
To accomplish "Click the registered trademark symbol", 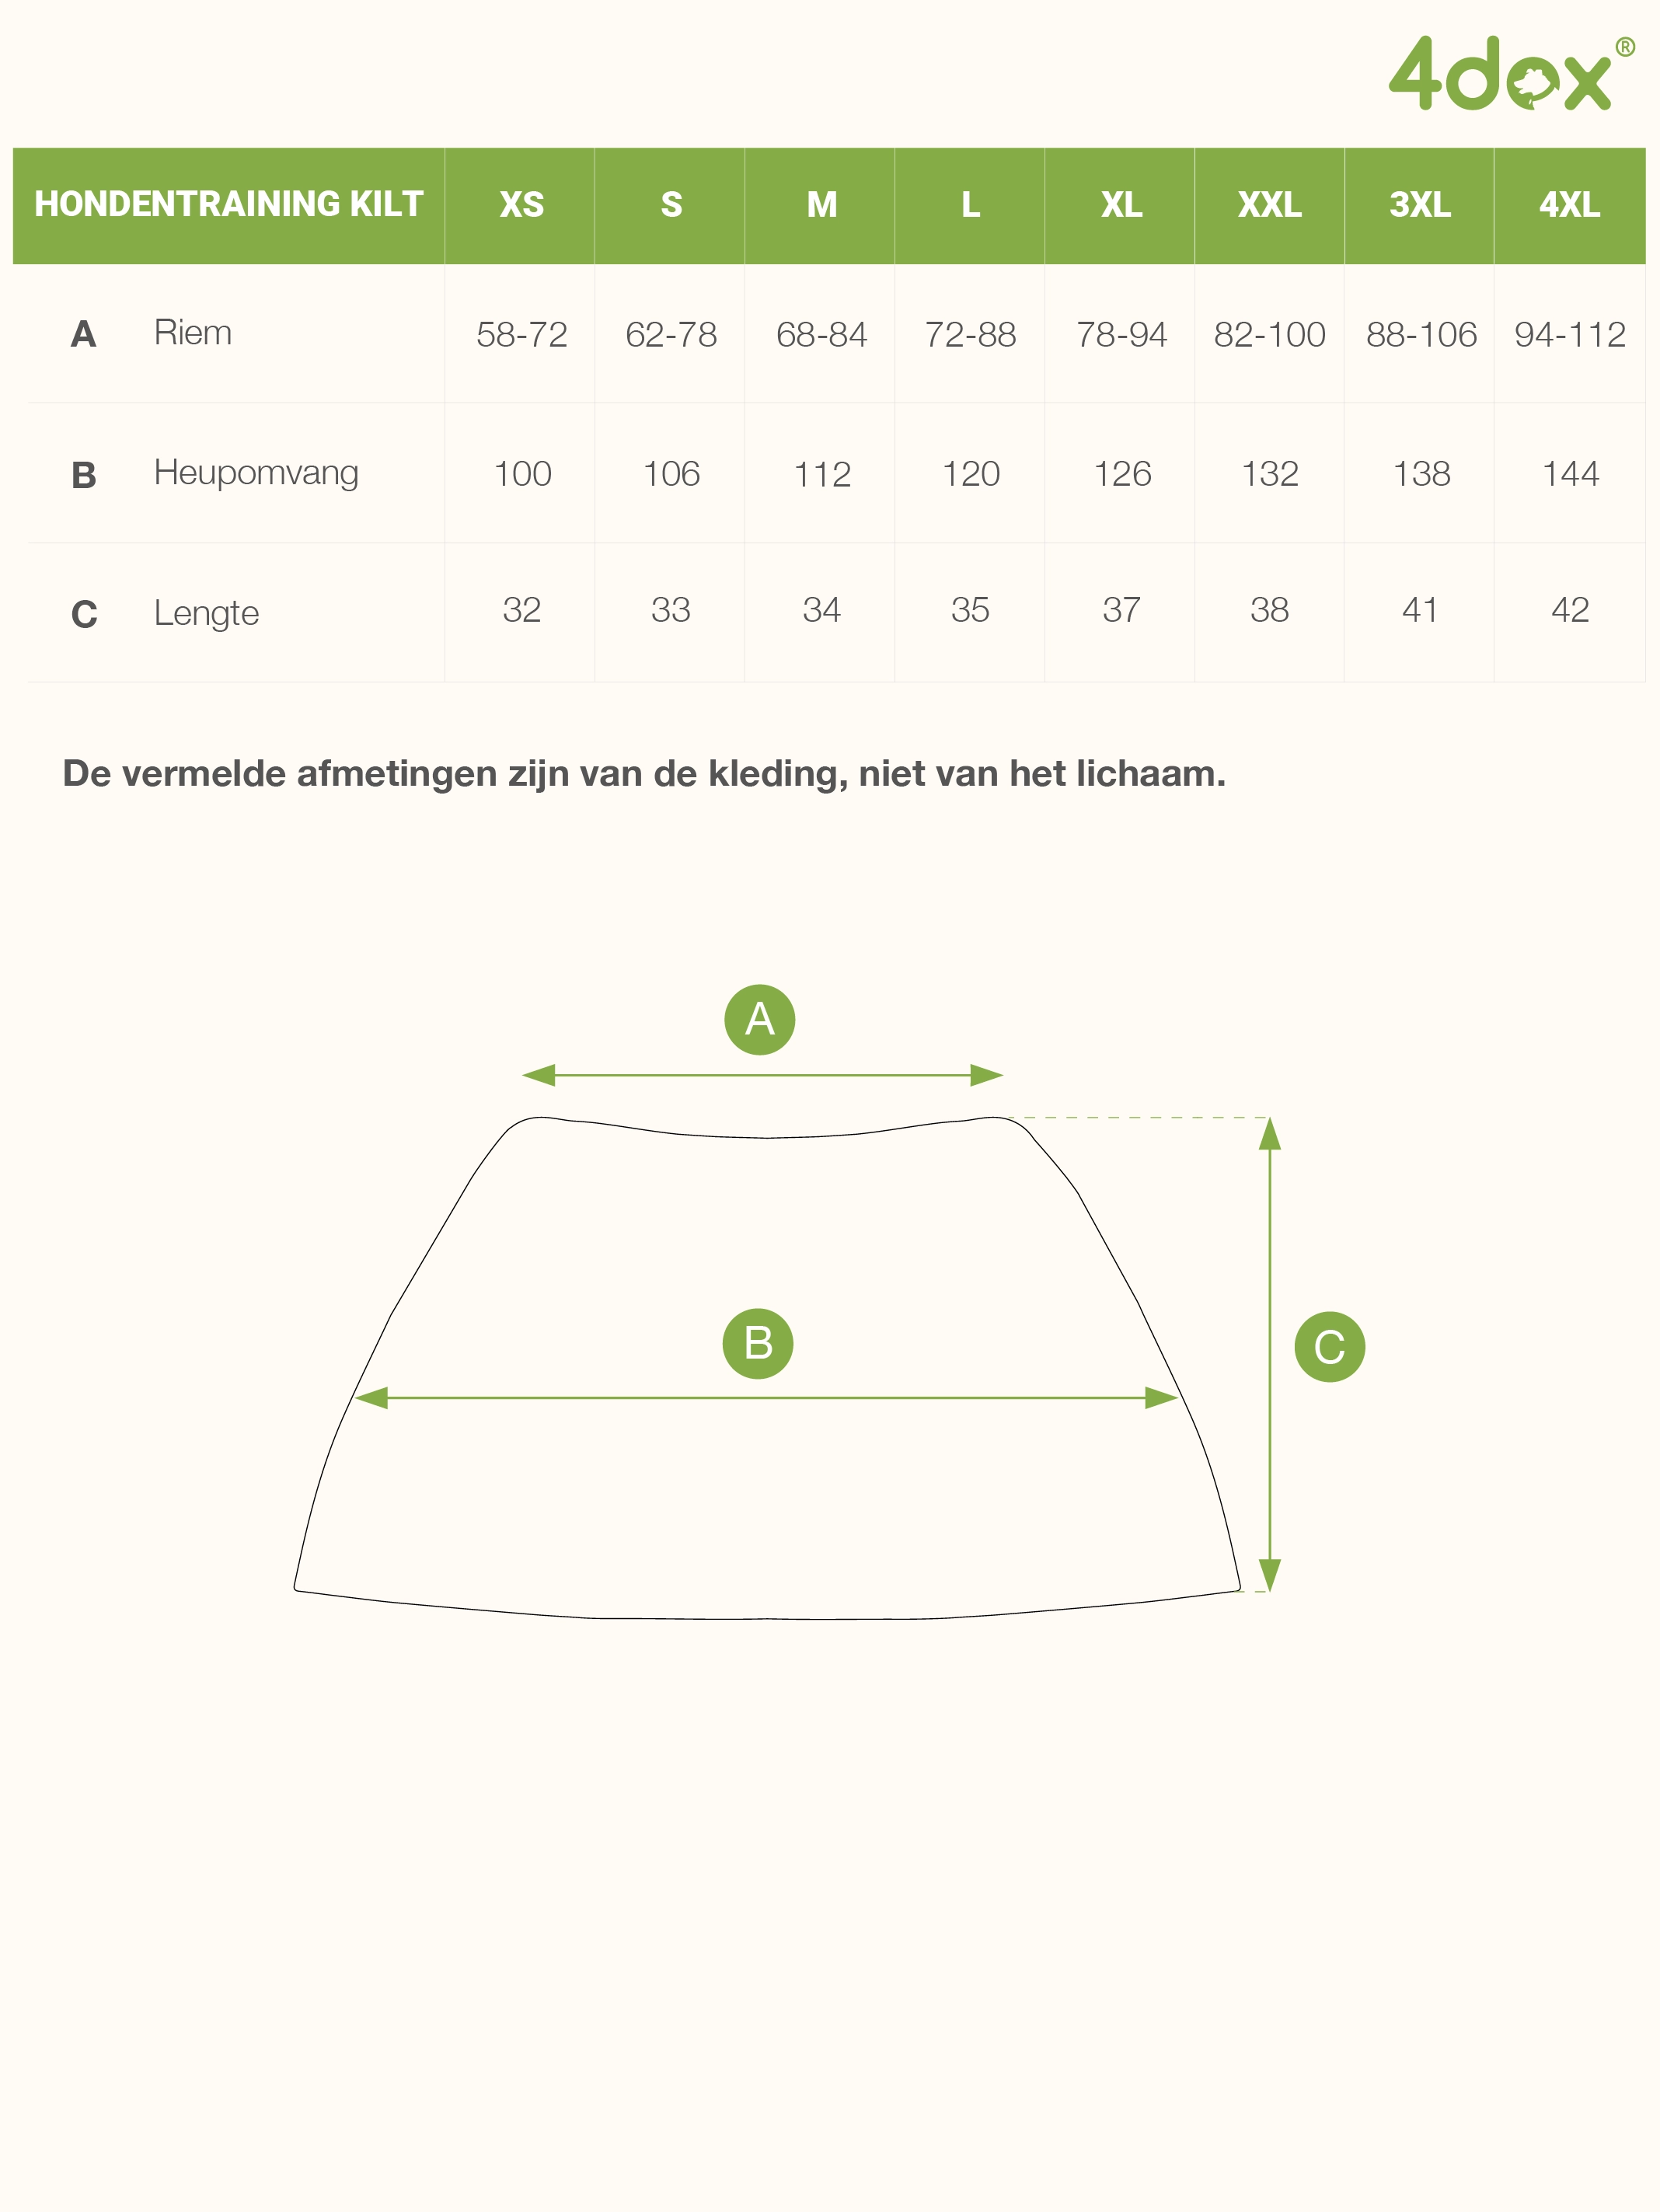I will [1625, 47].
